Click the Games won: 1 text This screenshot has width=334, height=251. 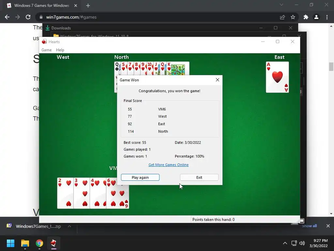click(135, 156)
